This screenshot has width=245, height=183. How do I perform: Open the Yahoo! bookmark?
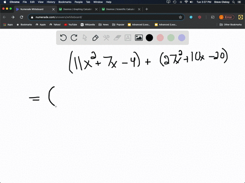tap(55, 24)
